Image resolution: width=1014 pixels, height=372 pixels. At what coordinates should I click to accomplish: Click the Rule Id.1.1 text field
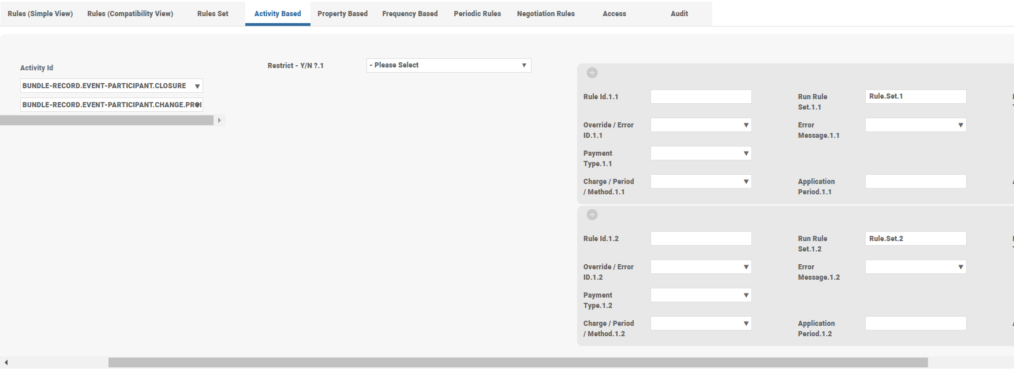click(x=701, y=97)
